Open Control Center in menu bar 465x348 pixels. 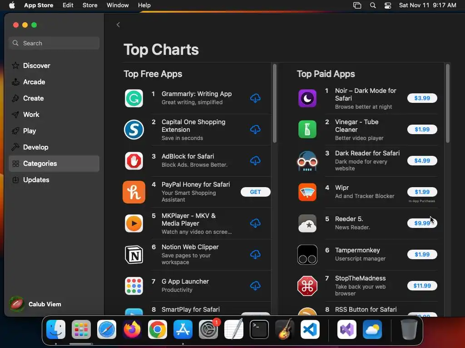click(x=388, y=5)
